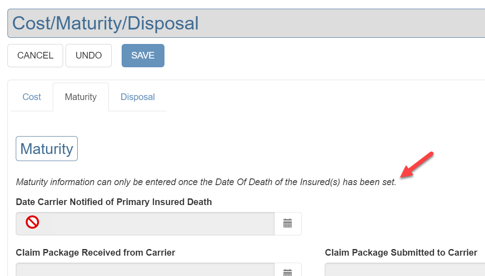The image size is (485, 276).
Task: Click the UNDO button
Action: click(88, 56)
